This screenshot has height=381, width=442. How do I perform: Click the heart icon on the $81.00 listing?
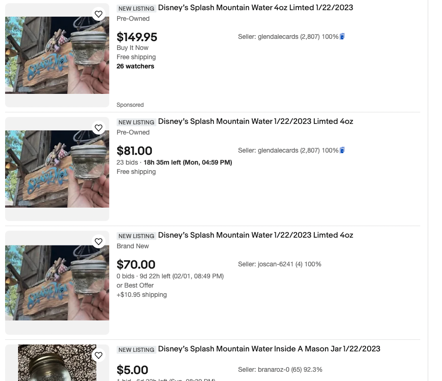[99, 128]
